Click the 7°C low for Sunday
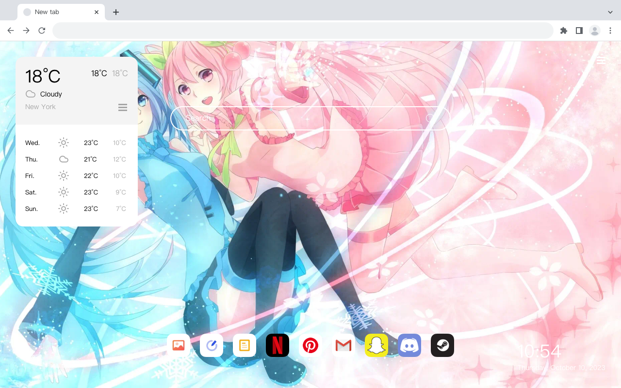 pos(121,209)
